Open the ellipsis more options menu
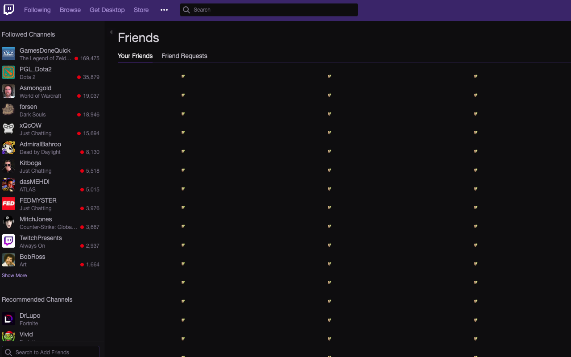The height and width of the screenshot is (357, 571). [164, 9]
